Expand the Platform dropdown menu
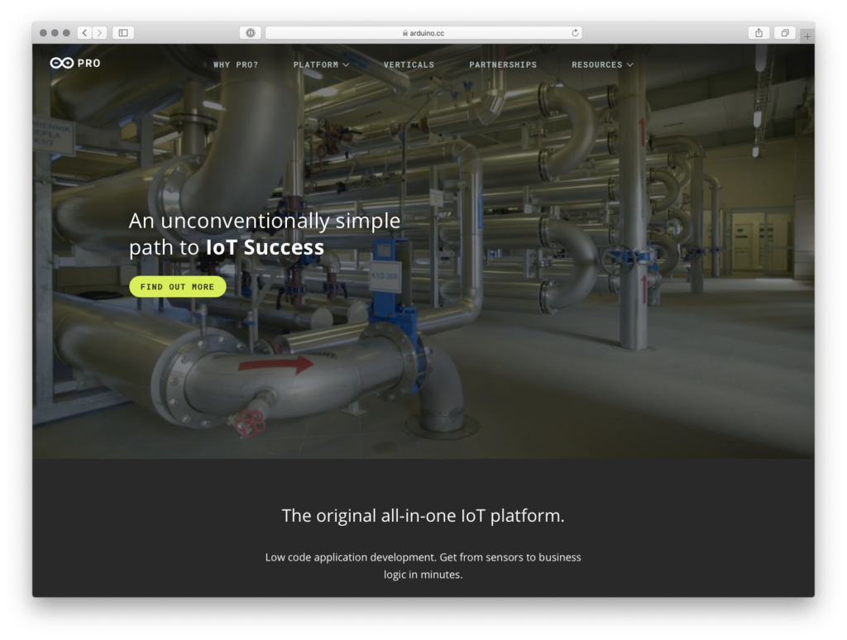The height and width of the screenshot is (640, 847). [321, 64]
